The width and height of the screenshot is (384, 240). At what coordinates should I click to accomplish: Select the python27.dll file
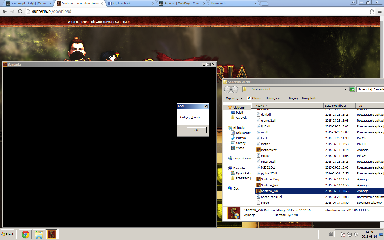point(269,173)
